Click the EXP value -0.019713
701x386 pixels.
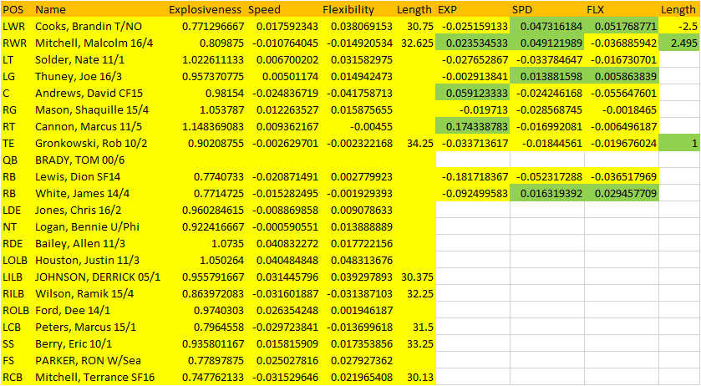click(484, 110)
